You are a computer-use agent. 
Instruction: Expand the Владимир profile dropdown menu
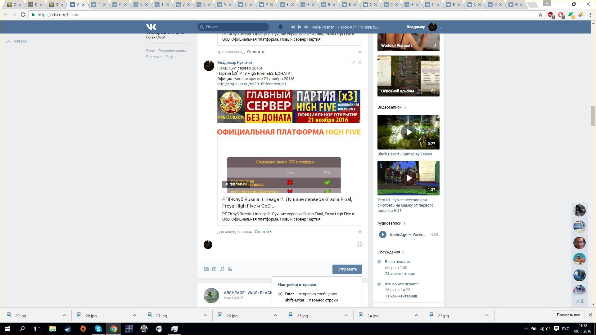pos(440,27)
